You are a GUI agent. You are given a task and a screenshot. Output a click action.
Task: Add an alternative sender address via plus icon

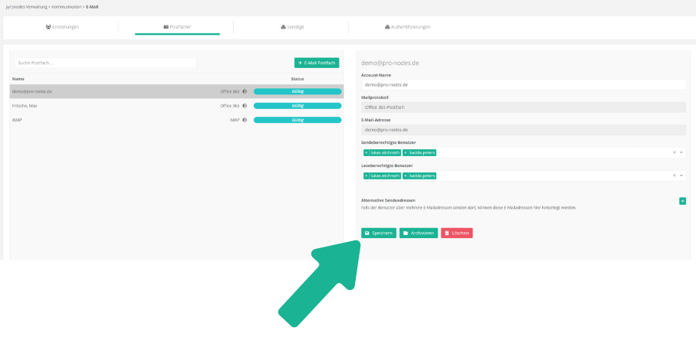(682, 201)
